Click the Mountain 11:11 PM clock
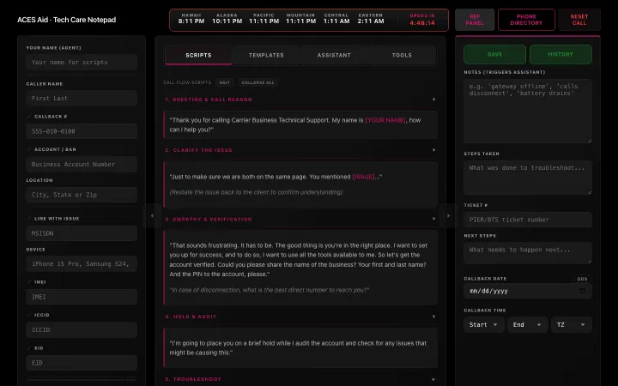The height and width of the screenshot is (386, 618). pos(300,19)
